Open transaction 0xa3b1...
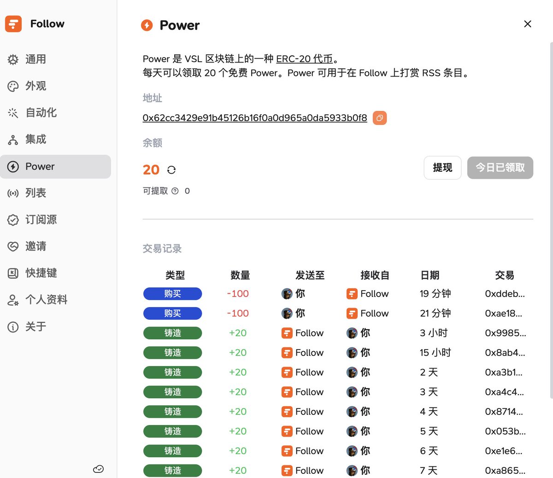553x478 pixels. tap(503, 373)
